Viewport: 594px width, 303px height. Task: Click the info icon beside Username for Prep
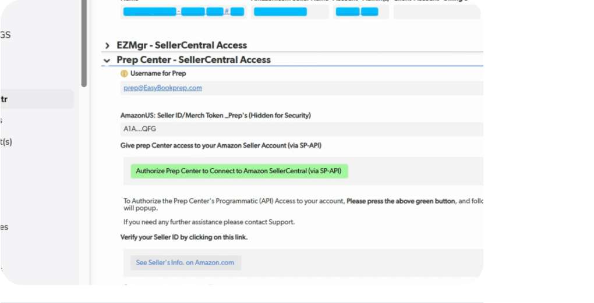tap(124, 74)
